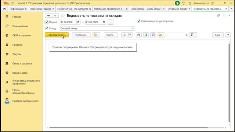The height and width of the screenshot is (132, 235).
Task: Click the Сформировать button
Action: tap(57, 35)
